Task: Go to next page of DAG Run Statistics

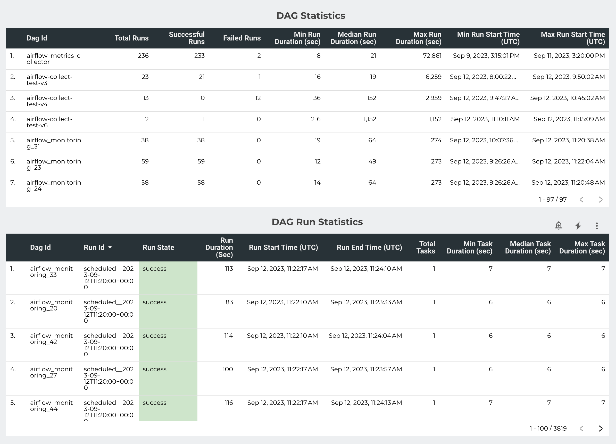Action: pos(601,429)
